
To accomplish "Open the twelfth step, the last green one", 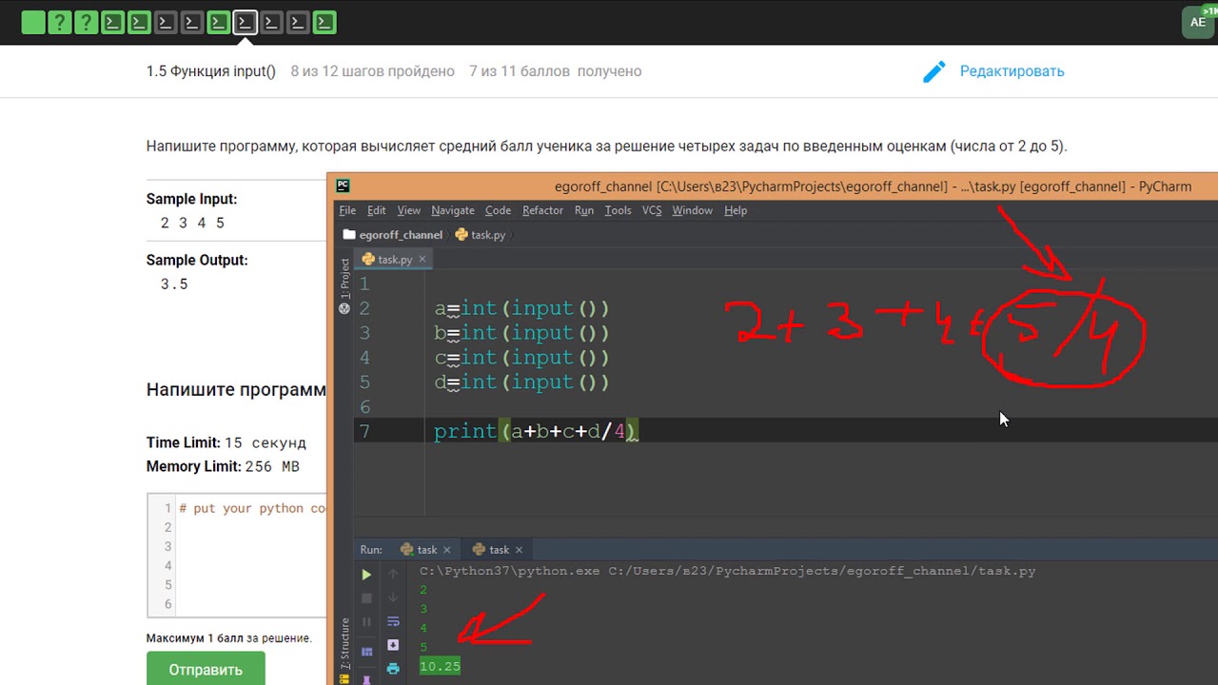I will [x=324, y=22].
